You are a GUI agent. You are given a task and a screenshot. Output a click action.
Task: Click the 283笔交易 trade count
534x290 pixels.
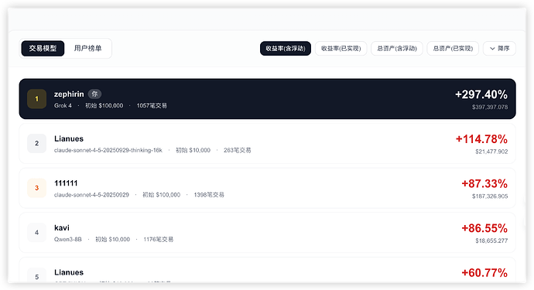(238, 150)
